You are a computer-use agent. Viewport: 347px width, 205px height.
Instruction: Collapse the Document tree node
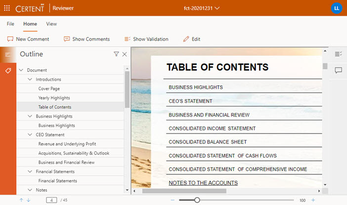(x=21, y=70)
